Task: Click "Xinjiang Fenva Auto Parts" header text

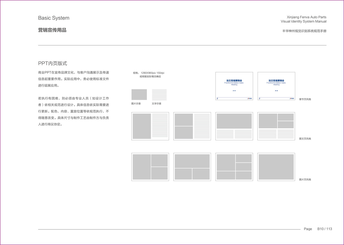Action: pyautogui.click(x=306, y=17)
